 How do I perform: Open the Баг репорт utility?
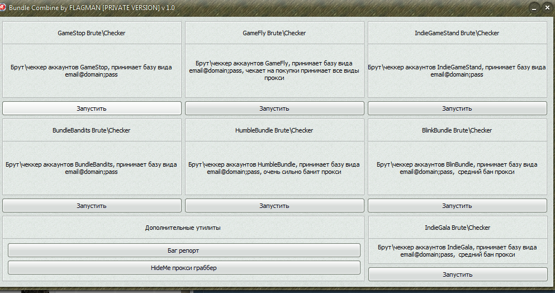184,251
